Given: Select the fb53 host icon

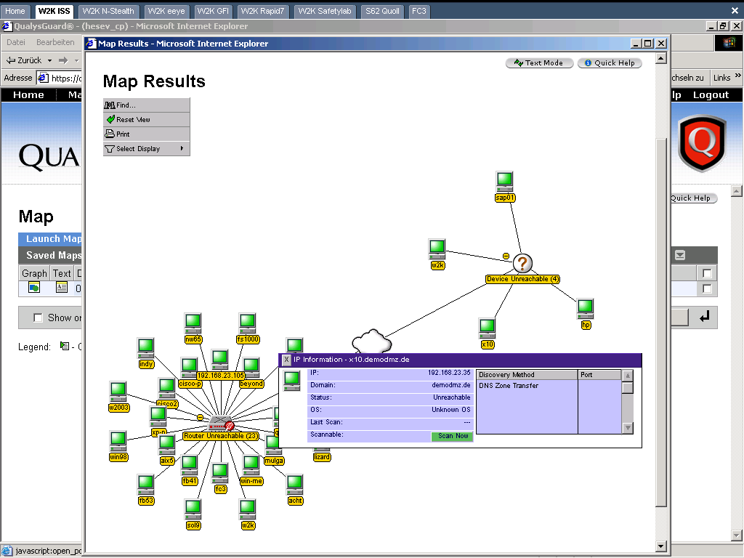Looking at the screenshot, I should coord(145,485).
